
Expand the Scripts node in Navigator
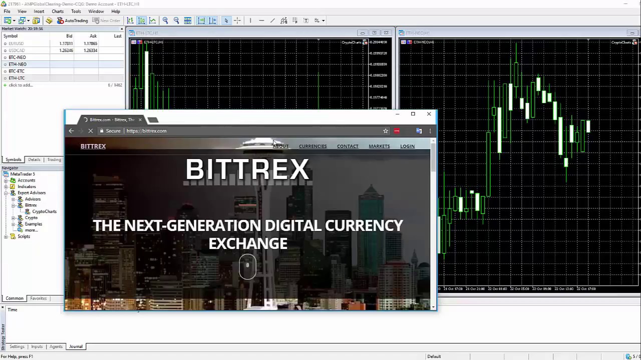pyautogui.click(x=6, y=236)
